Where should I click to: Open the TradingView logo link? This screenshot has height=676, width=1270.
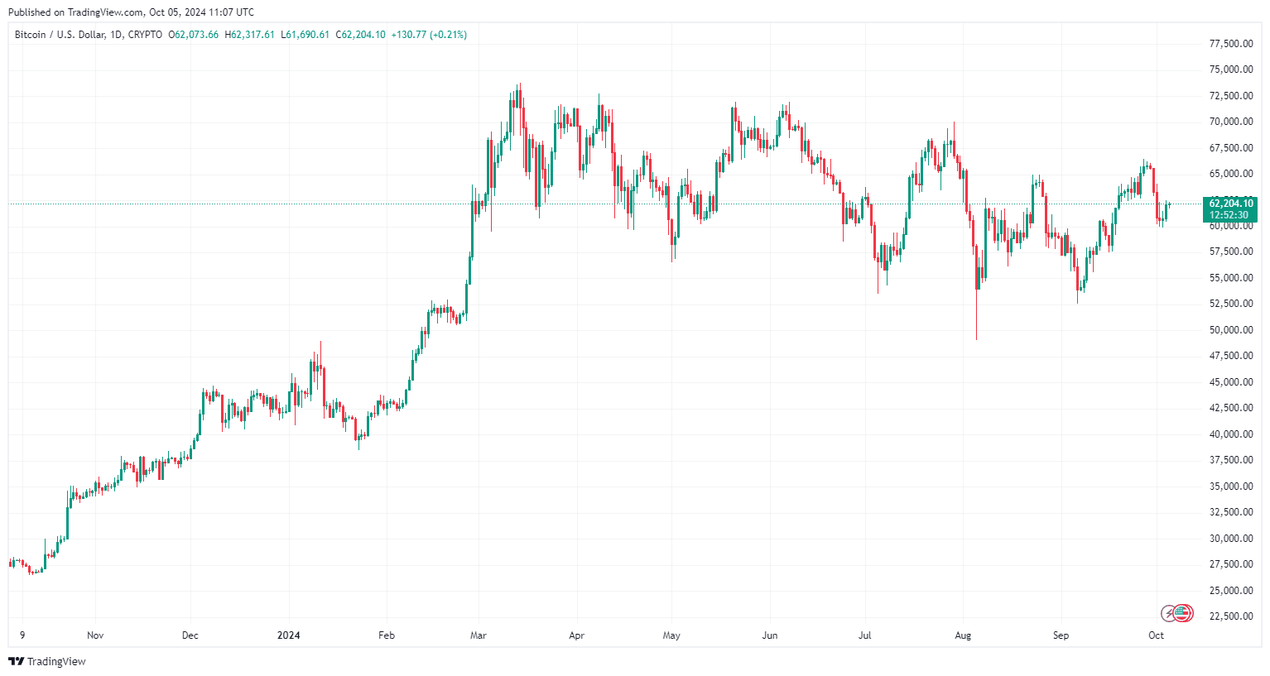(47, 661)
